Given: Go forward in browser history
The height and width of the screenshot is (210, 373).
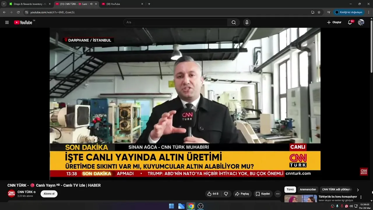Looking at the screenshot, I should [11, 12].
